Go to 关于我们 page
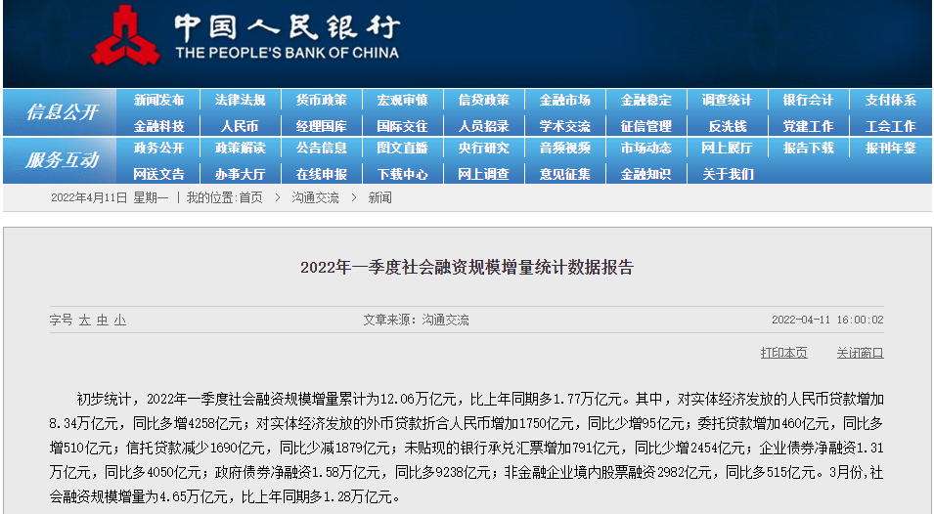 click(x=728, y=174)
